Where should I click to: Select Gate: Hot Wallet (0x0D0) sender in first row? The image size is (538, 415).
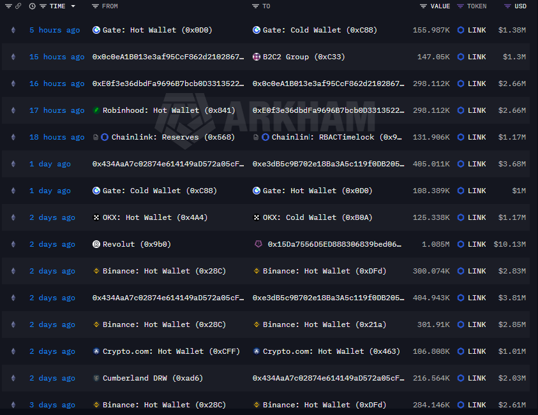[x=158, y=30]
